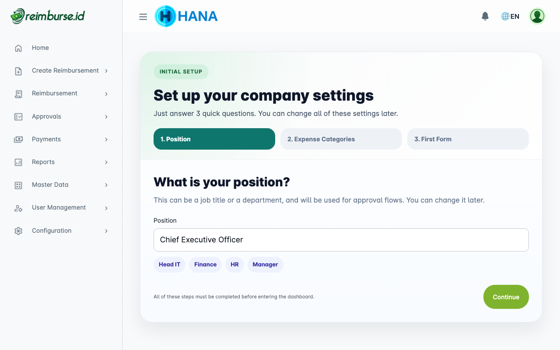Open the hamburger navigation menu

(143, 16)
